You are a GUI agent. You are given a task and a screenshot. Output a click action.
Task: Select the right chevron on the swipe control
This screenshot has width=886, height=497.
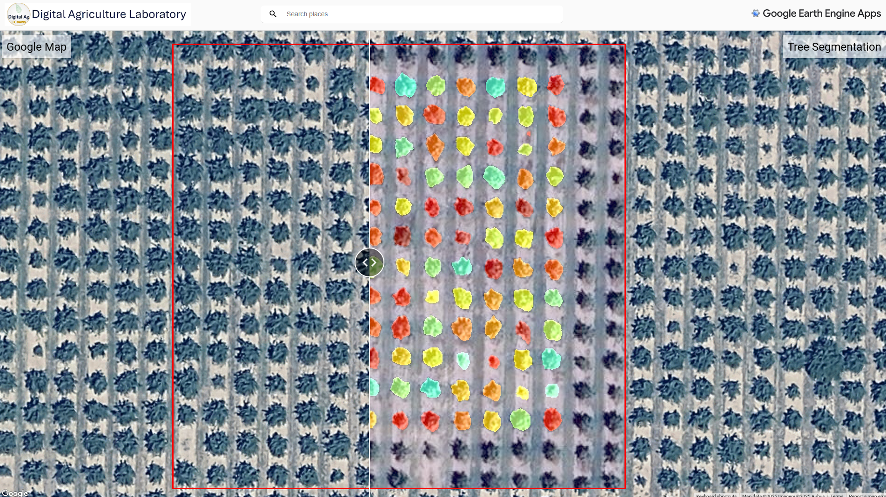[x=374, y=262]
